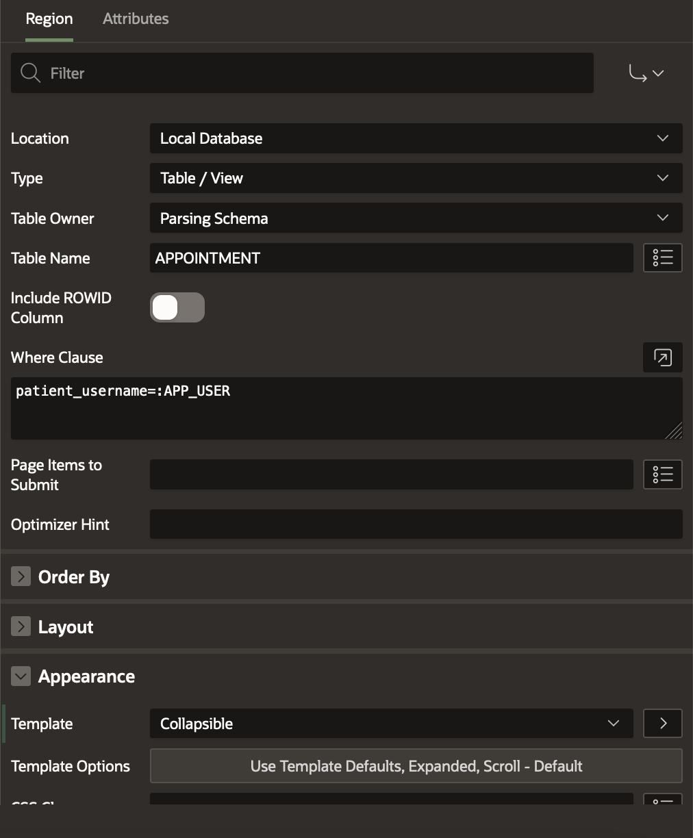Screen dimensions: 693x838
Task: Open the Location dropdown
Action: pos(416,138)
